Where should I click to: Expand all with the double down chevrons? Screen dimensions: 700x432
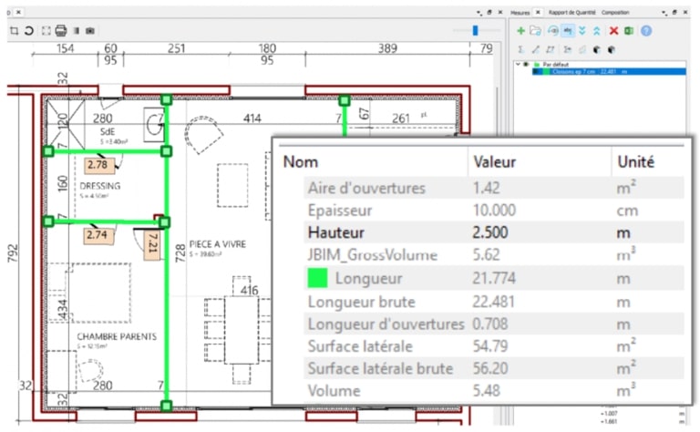point(582,31)
